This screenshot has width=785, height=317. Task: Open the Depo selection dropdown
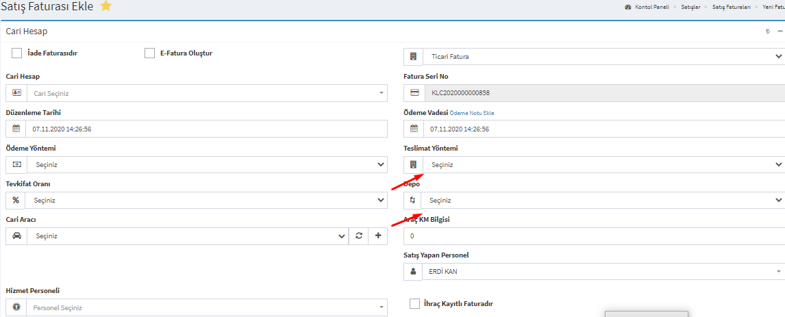[x=603, y=200]
